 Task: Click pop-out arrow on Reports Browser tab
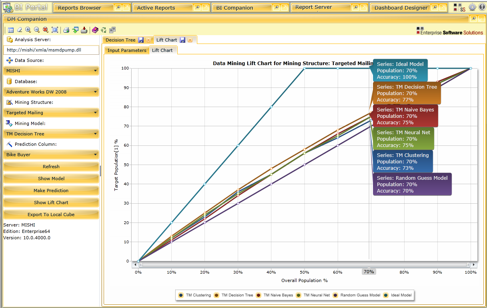tap(126, 8)
